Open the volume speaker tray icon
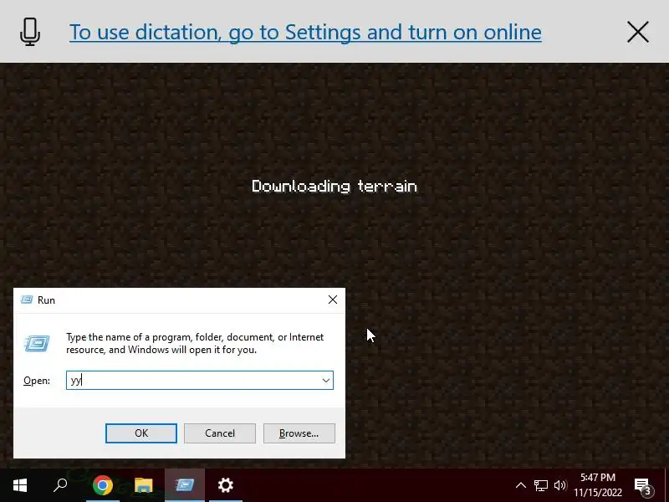This screenshot has width=669, height=502. pyautogui.click(x=560, y=485)
